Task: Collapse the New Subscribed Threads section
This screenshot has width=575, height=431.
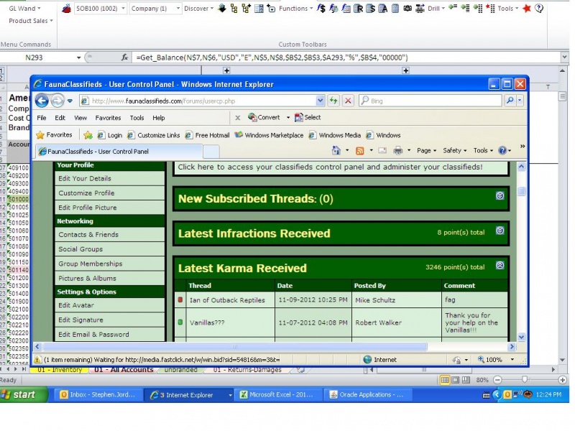Action: (x=500, y=195)
